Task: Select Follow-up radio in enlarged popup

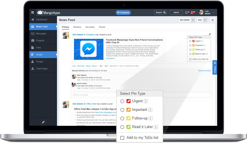Action: (x=122, y=119)
